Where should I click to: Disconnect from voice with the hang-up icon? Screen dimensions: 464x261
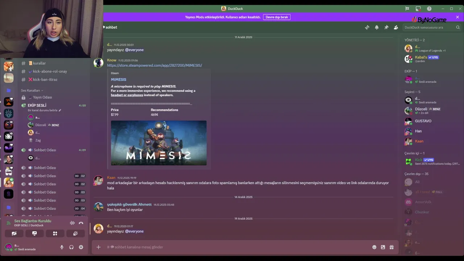(x=81, y=223)
